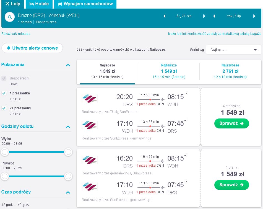Go to next return date after czw., 5 lip
Image resolution: width=263 pixels, height=209 pixels.
point(254,16)
